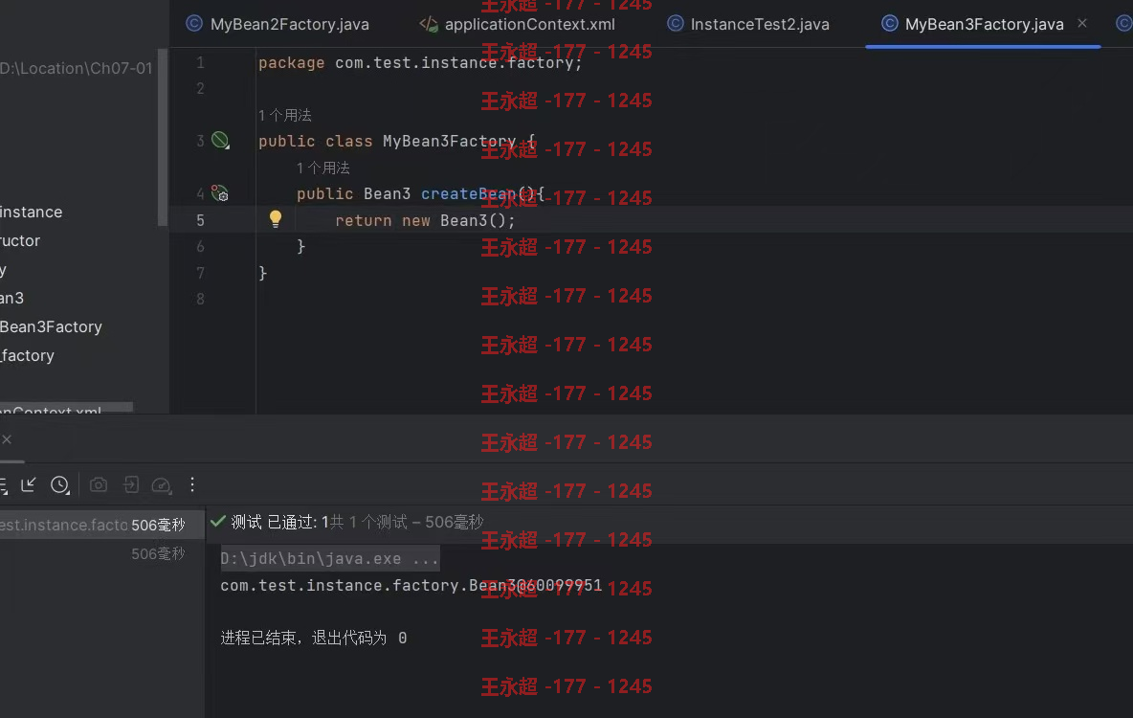Image resolution: width=1133 pixels, height=718 pixels.
Task: Click the lightbulb quick-fix icon on line 5
Action: [276, 219]
